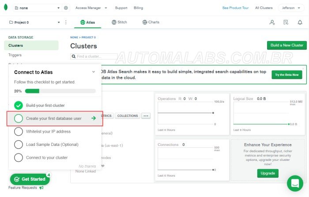
Task: Click Connect to your cluster text
Action: pos(47,157)
